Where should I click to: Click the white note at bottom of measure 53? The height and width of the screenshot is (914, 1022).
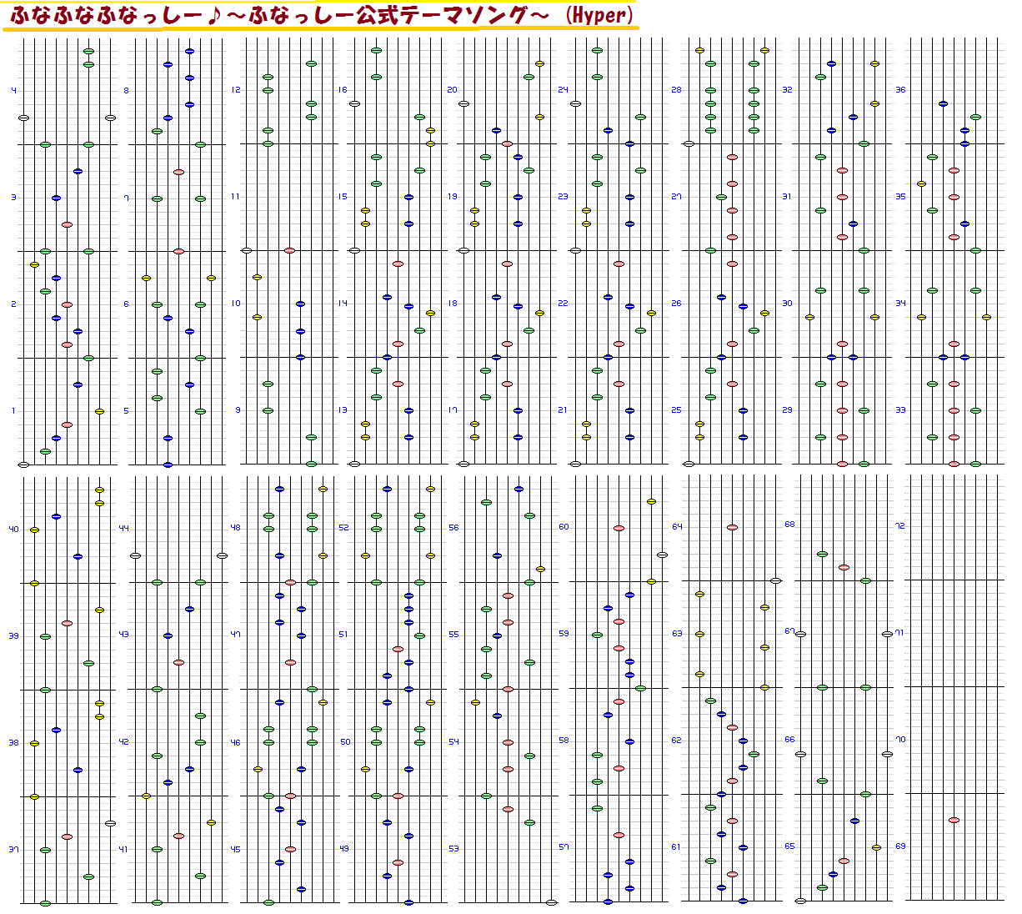pyautogui.click(x=551, y=902)
